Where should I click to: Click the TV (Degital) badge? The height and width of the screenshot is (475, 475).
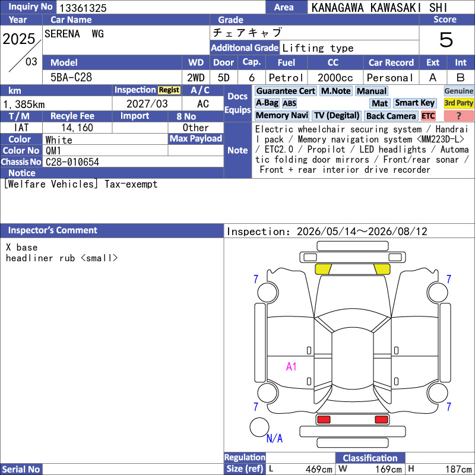tap(336, 116)
